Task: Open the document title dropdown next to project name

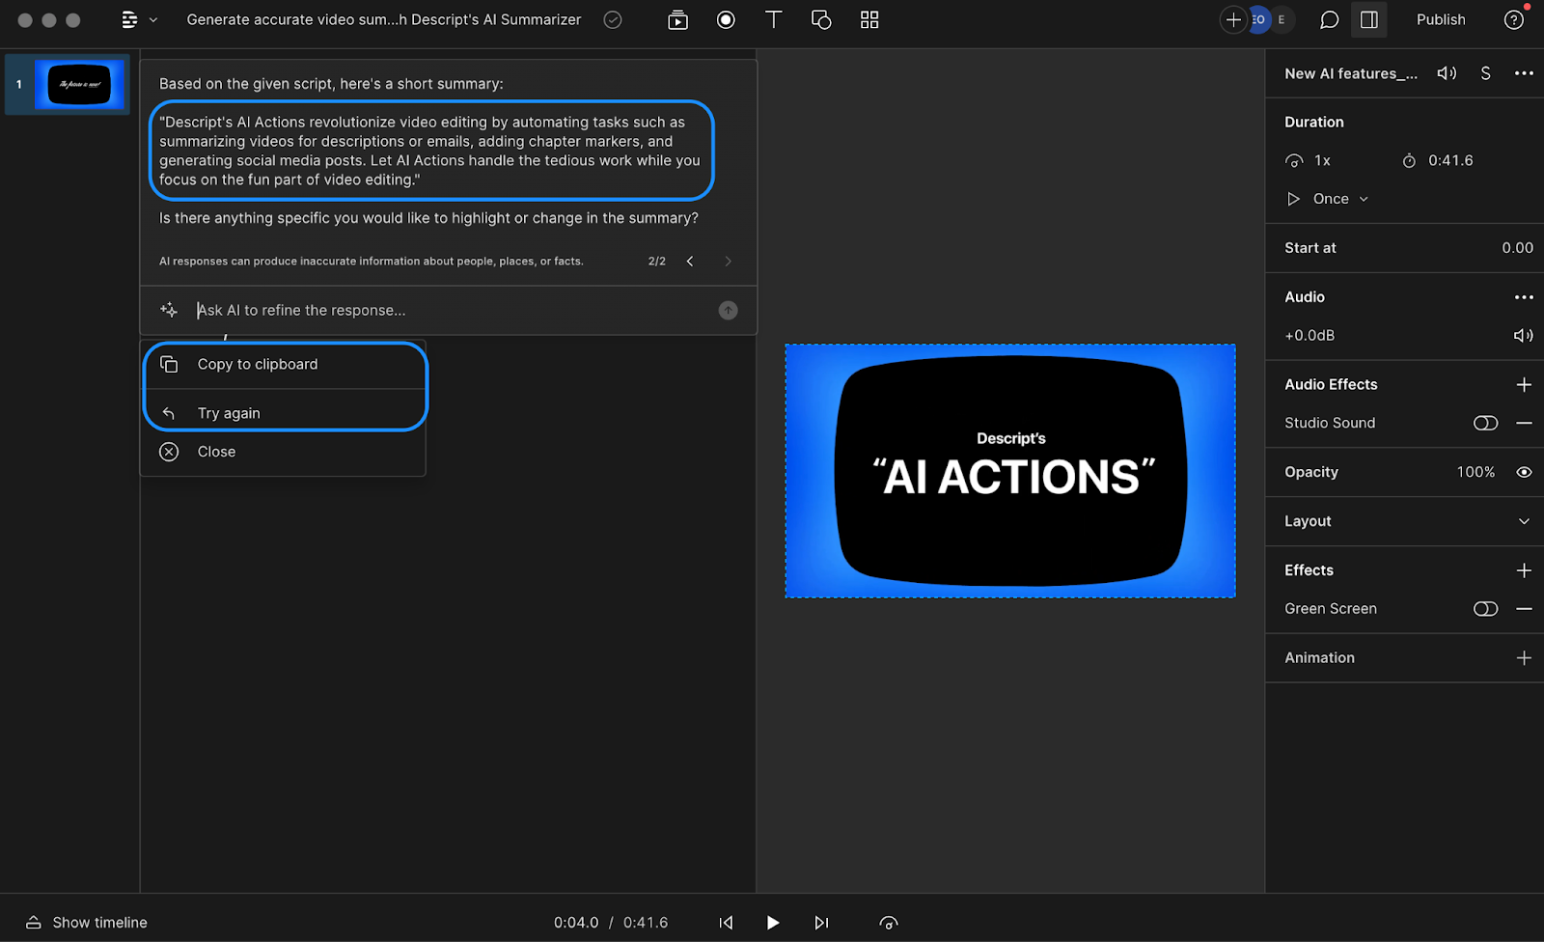Action: (x=152, y=19)
